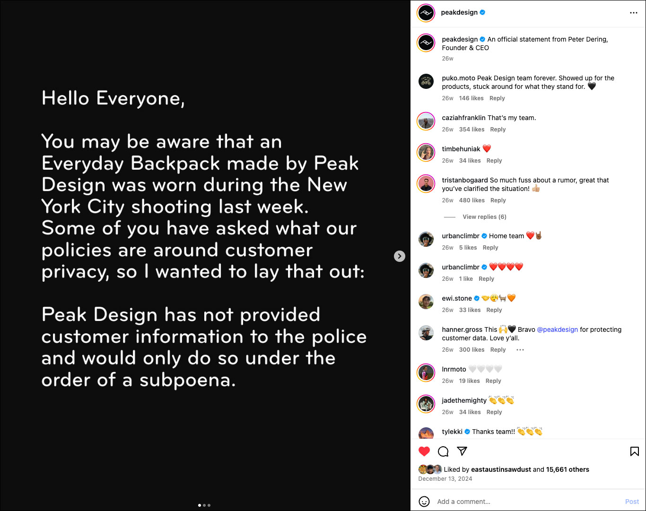Share the post via paper plane icon
Screen dimensions: 646x511
coord(462,451)
